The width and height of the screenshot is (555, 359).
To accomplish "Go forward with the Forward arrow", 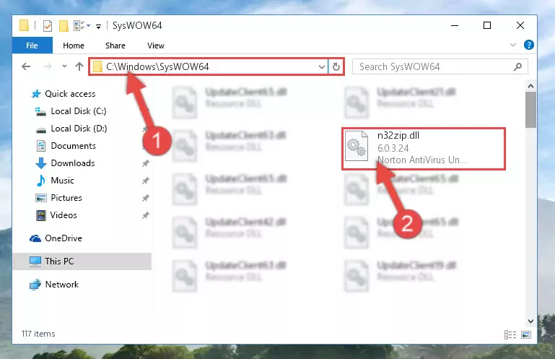I will (x=47, y=66).
